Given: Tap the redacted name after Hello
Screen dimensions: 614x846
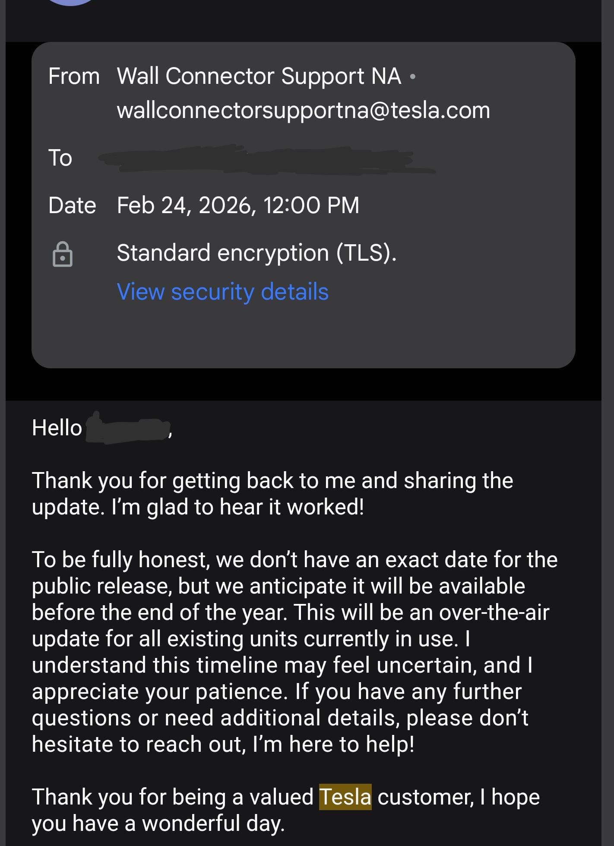Looking at the screenshot, I should click(x=127, y=428).
